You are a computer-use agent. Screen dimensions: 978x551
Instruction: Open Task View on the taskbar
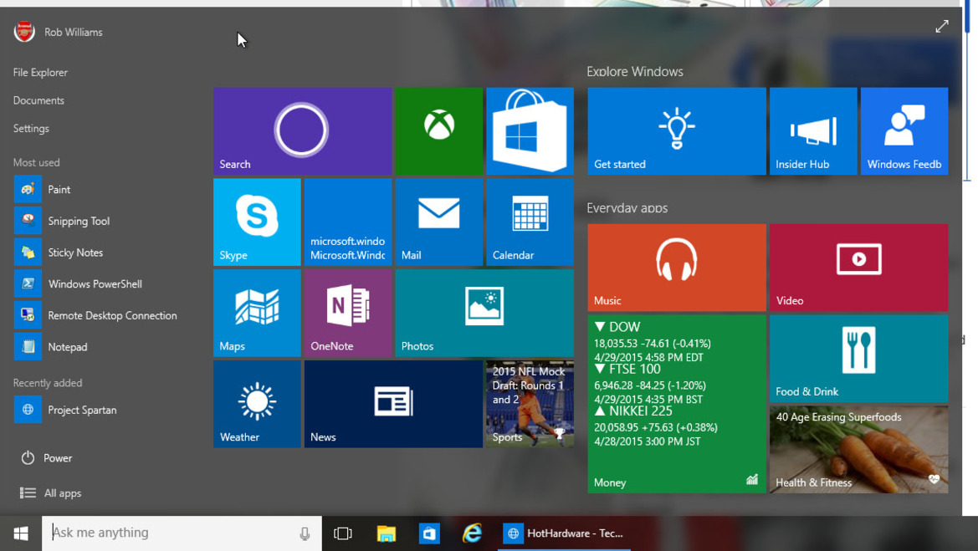[x=342, y=533]
